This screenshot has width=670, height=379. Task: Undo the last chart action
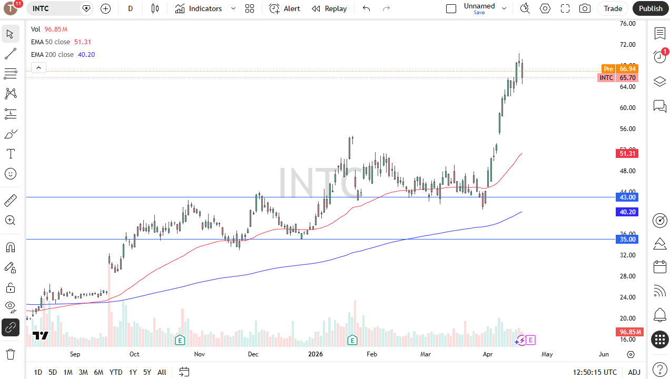point(367,8)
